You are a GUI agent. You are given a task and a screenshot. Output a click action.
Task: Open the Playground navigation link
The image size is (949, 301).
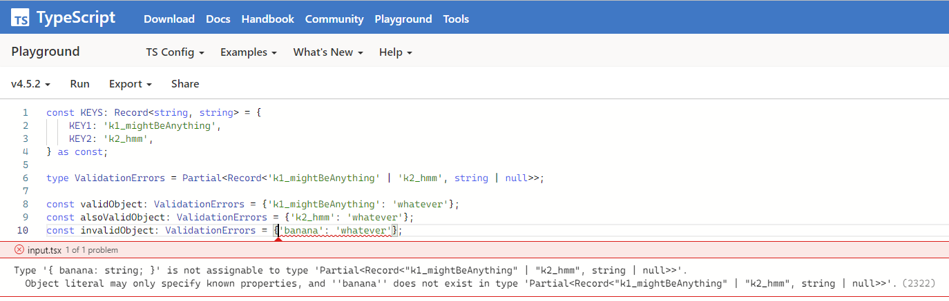click(x=403, y=19)
